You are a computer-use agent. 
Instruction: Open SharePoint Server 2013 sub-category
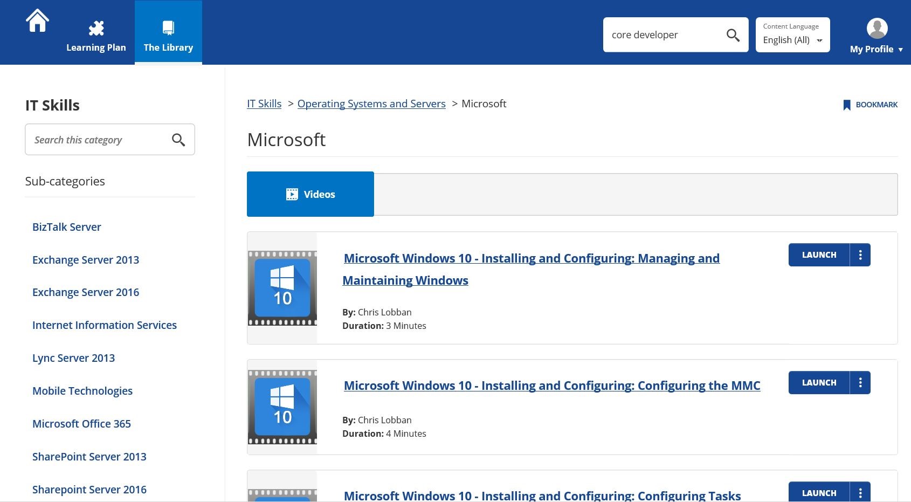(89, 457)
